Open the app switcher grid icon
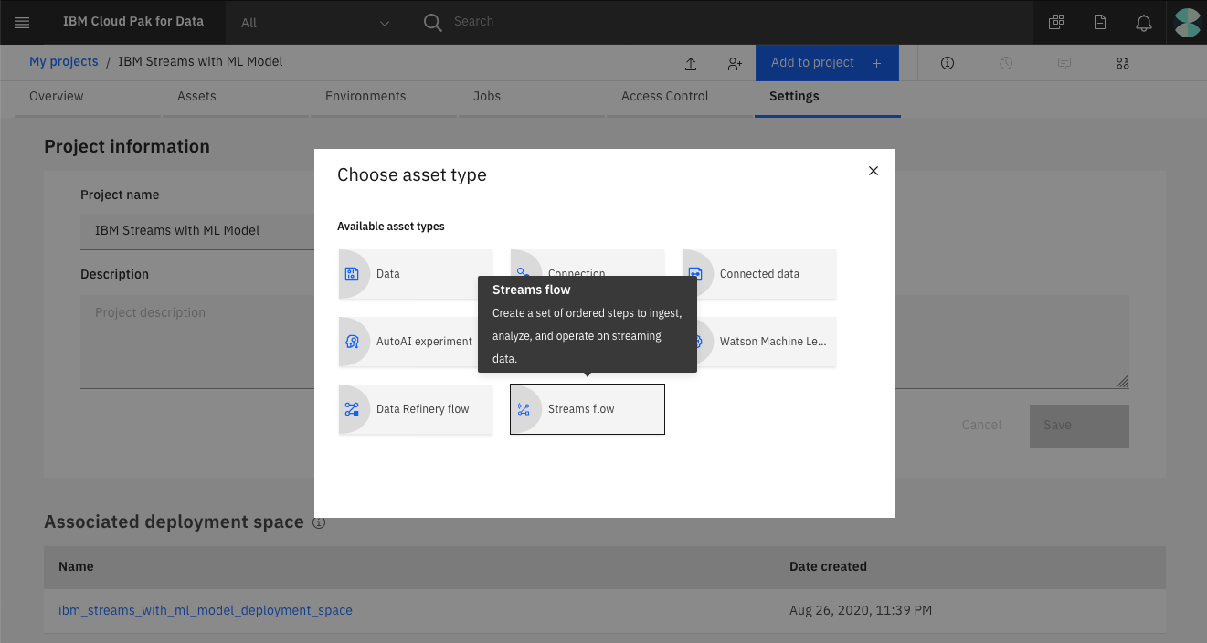The width and height of the screenshot is (1207, 643). click(x=1056, y=22)
